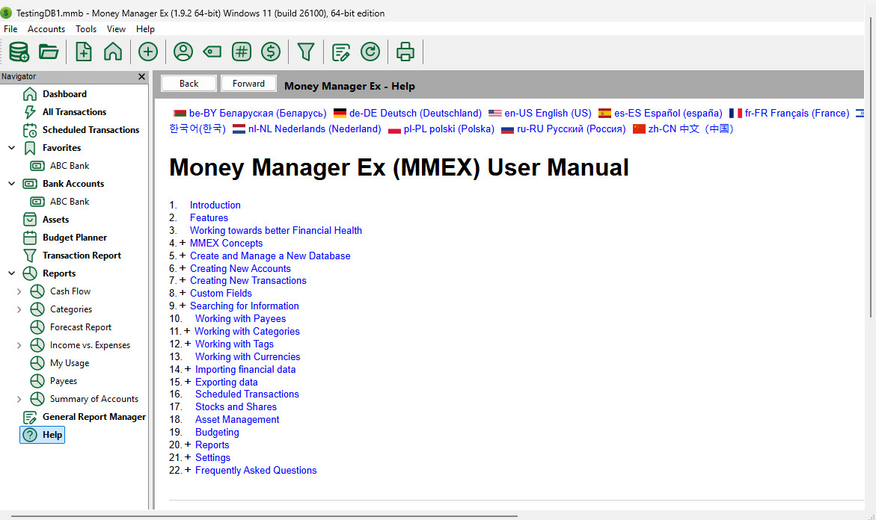876x520 pixels.
Task: Collapse the Bank Accounts tree node
Action: [x=12, y=184]
